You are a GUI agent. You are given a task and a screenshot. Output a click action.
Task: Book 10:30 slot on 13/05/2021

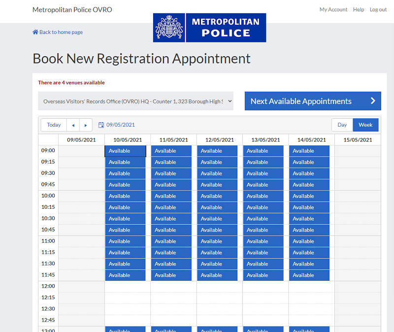click(263, 219)
